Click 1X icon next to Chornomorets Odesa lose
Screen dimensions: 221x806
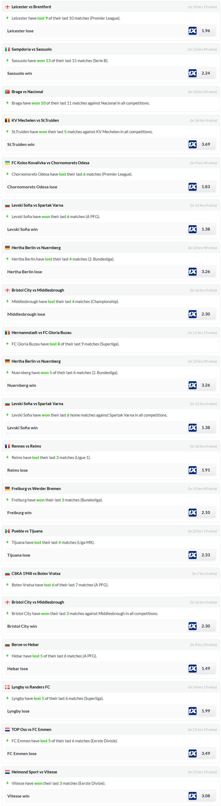coord(192,187)
